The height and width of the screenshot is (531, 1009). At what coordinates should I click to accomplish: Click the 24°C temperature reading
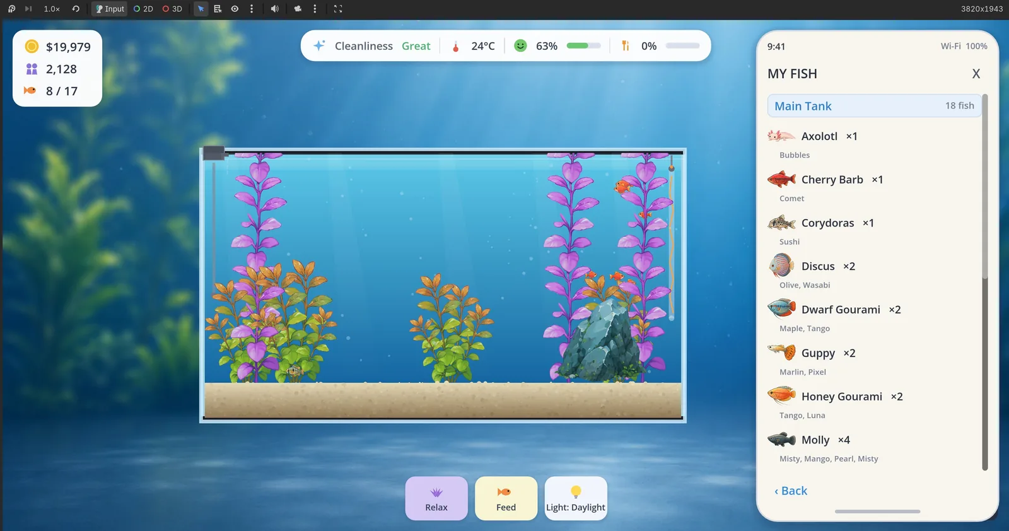(483, 46)
